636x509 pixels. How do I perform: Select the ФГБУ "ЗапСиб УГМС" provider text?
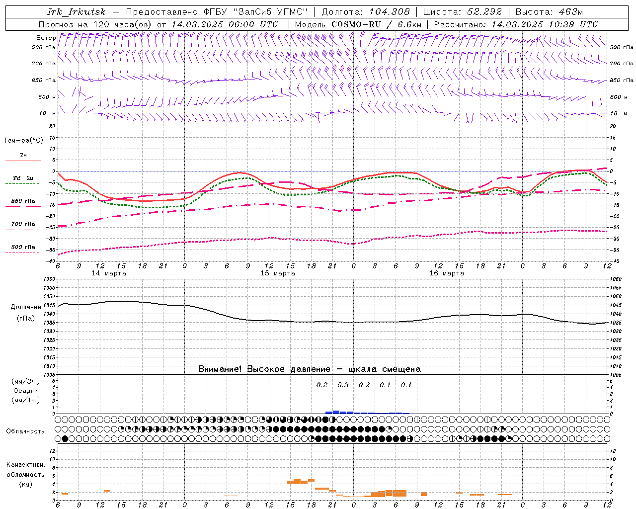(256, 12)
